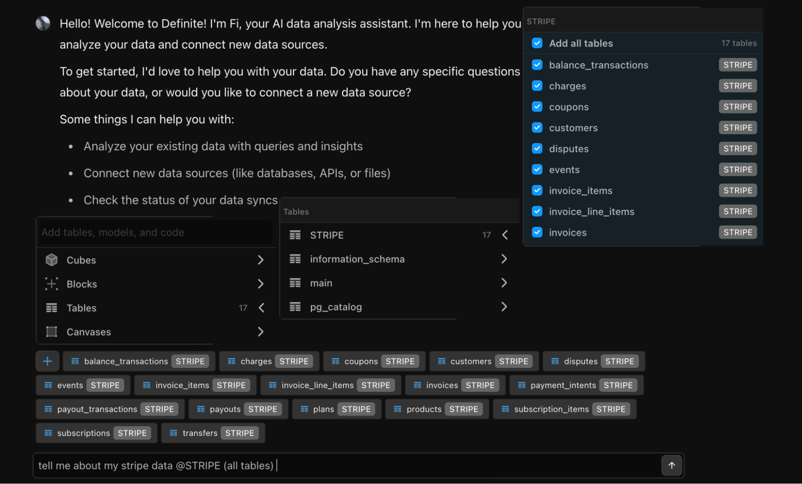Click the table icon on transfers chip

click(x=173, y=433)
